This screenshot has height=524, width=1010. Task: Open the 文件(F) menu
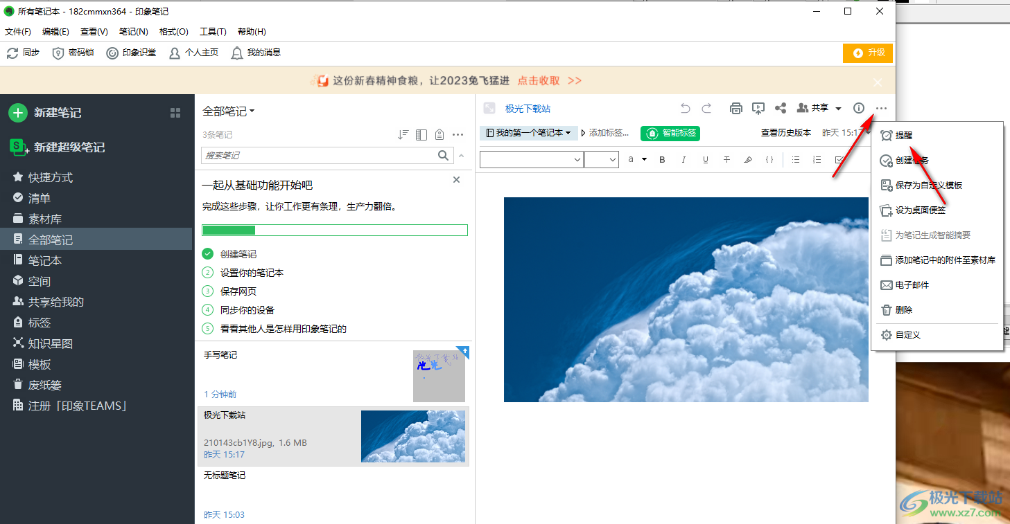click(x=18, y=32)
